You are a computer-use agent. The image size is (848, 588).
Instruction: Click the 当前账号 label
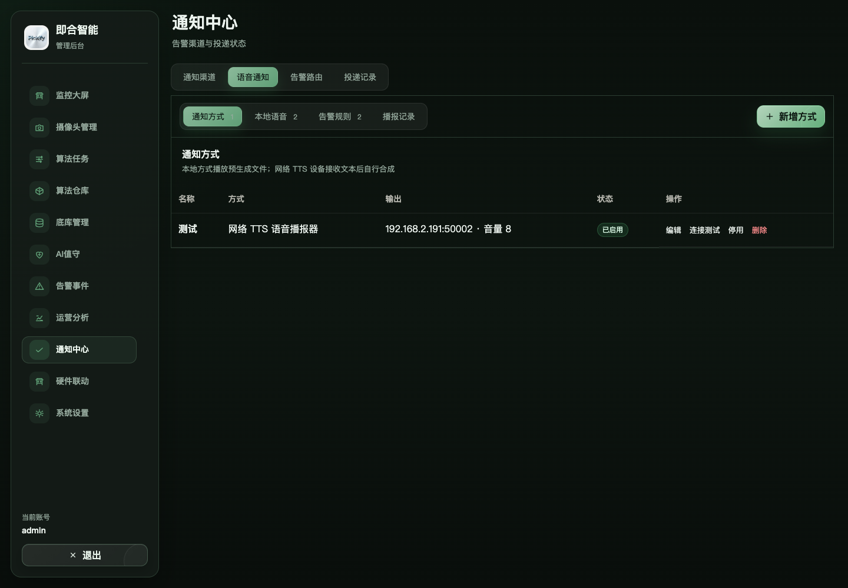pyautogui.click(x=36, y=517)
